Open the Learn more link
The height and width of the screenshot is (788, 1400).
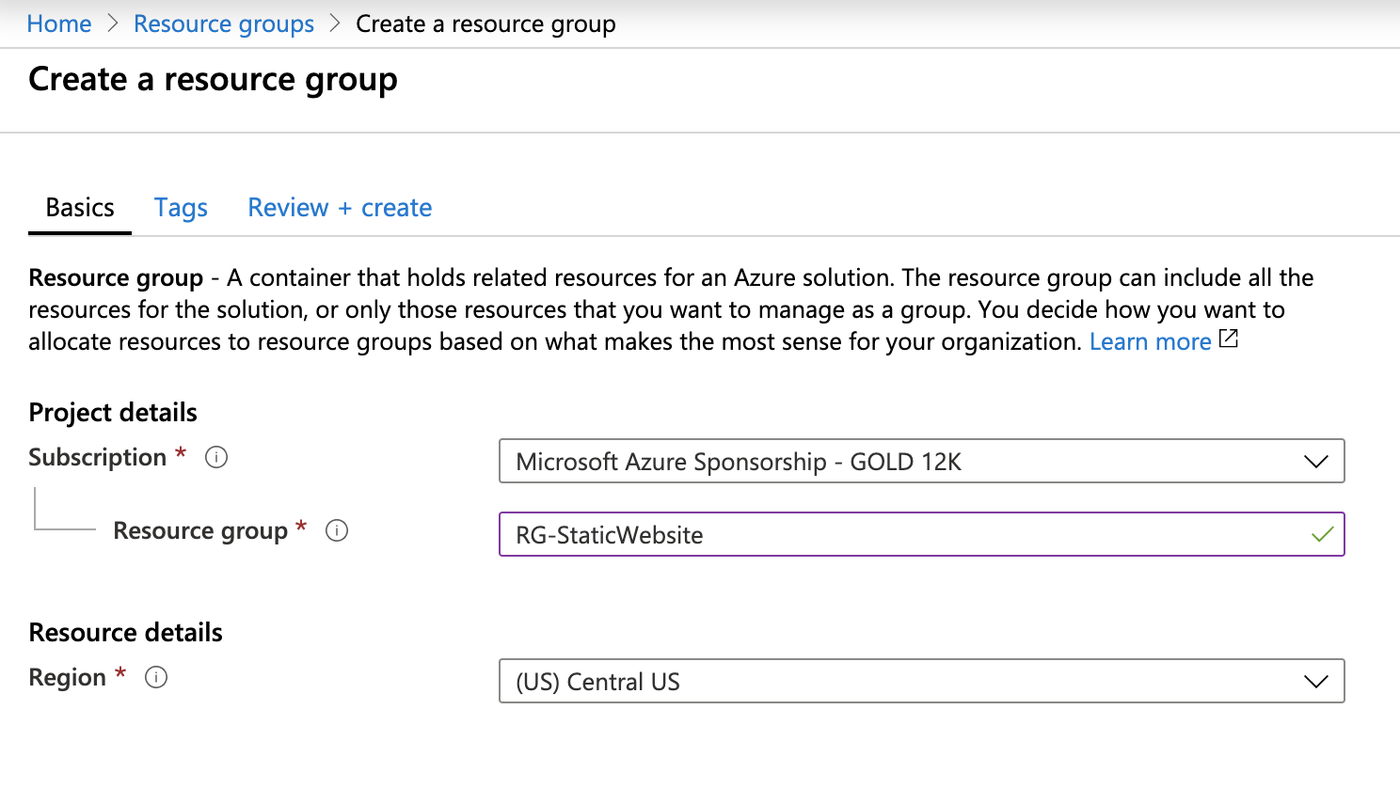click(x=1150, y=340)
